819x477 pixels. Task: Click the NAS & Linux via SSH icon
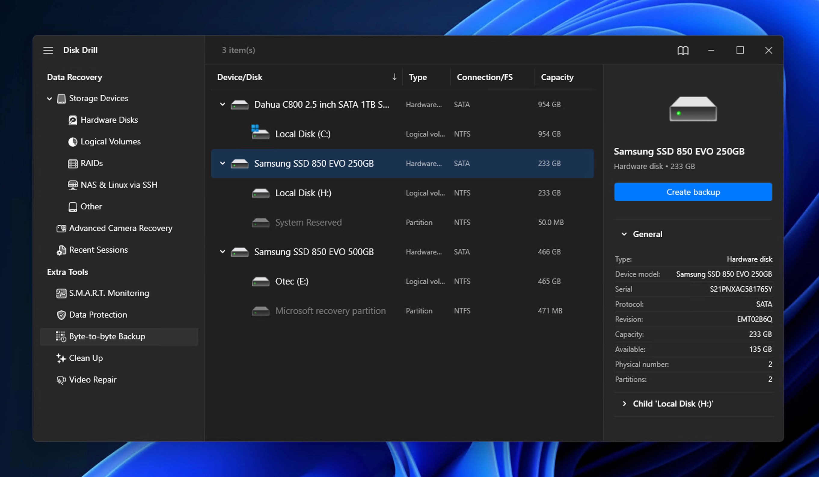coord(72,185)
